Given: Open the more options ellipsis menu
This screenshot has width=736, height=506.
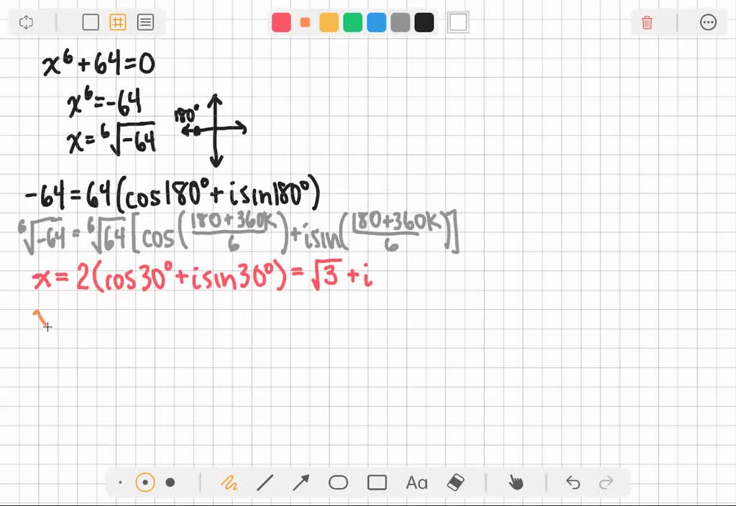Looking at the screenshot, I should (709, 22).
